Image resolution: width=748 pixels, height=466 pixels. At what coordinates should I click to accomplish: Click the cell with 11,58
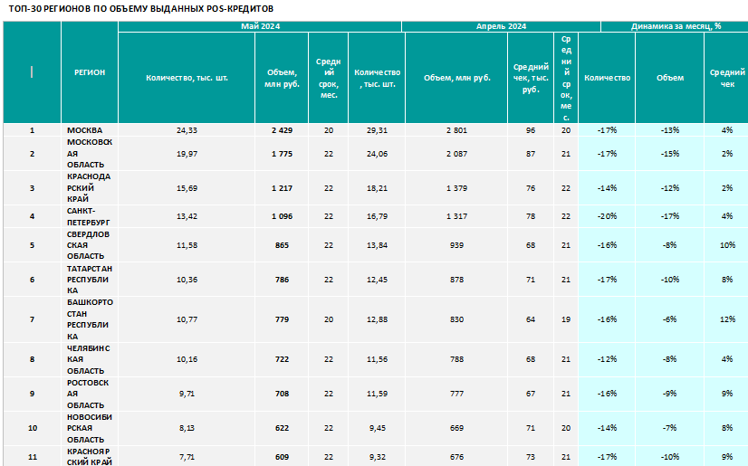(187, 245)
